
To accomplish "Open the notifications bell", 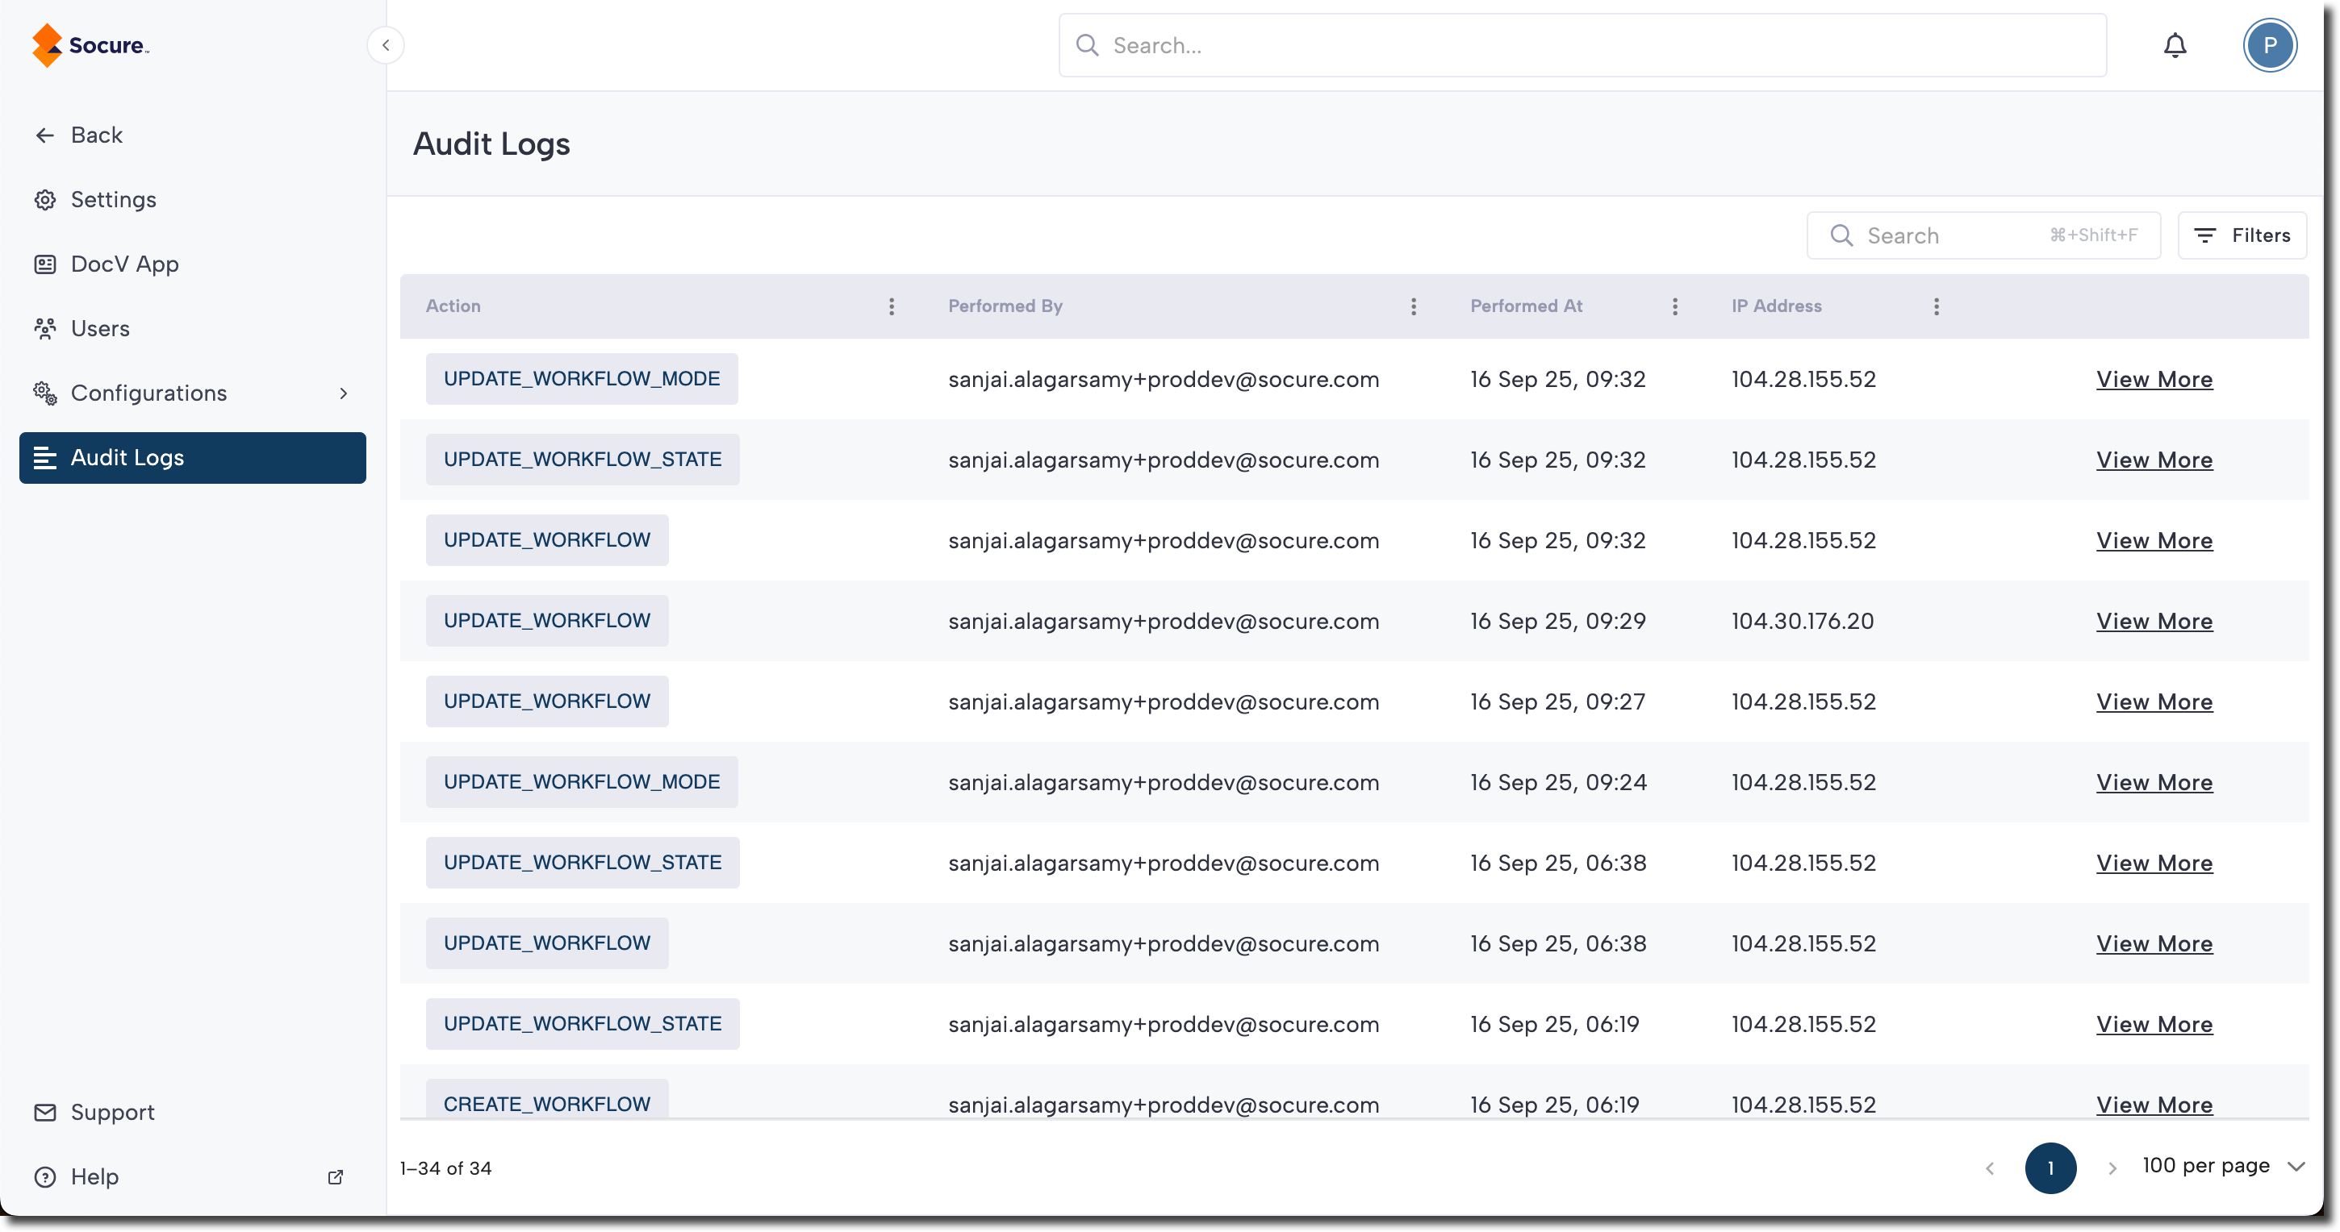I will coord(2175,45).
